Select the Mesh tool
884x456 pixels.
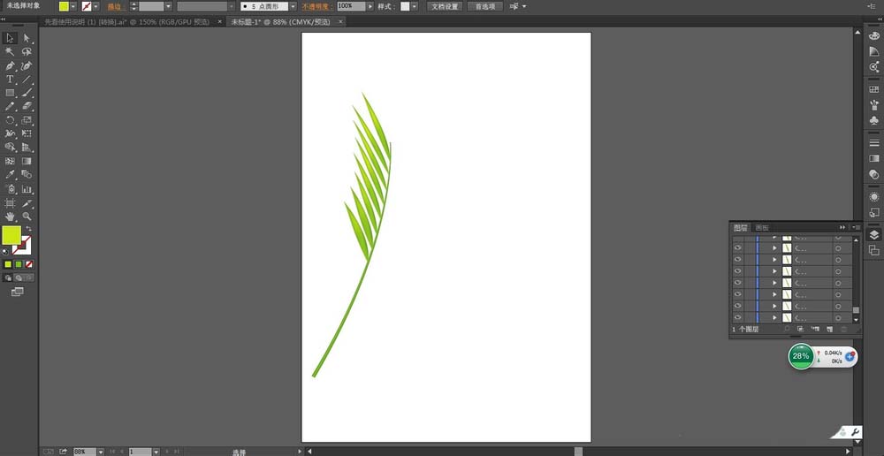(10, 161)
